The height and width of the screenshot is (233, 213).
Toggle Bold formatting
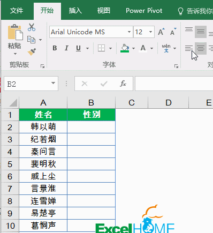pyautogui.click(x=55, y=48)
